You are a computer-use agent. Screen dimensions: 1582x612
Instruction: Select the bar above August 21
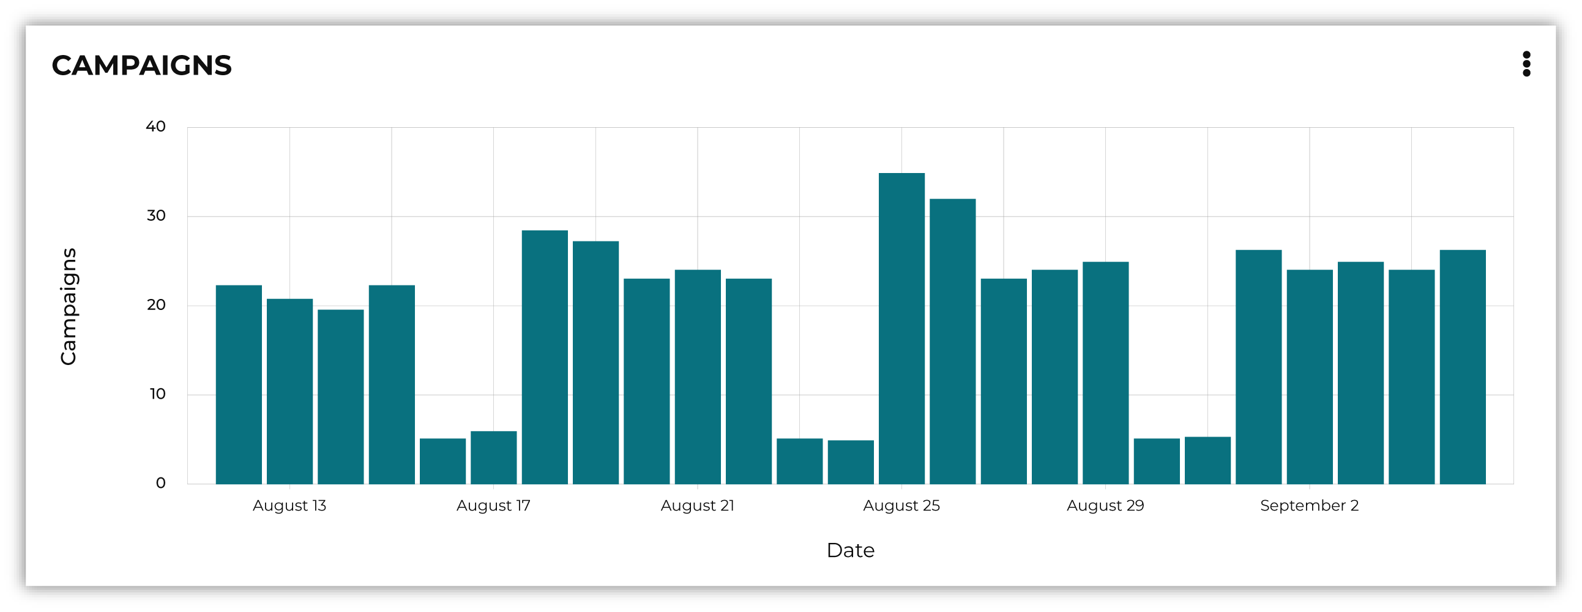coord(698,377)
